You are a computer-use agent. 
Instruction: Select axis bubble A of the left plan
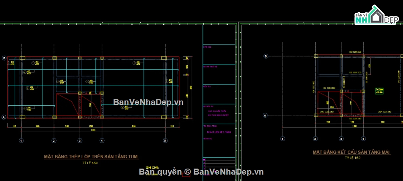(x=4, y=117)
